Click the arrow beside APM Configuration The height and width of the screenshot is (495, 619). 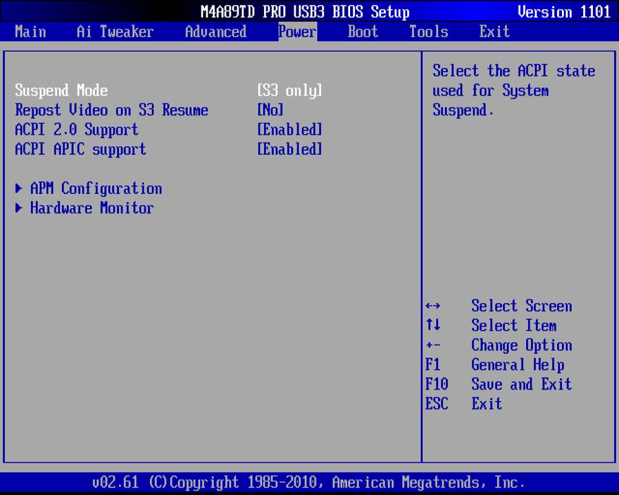(18, 188)
